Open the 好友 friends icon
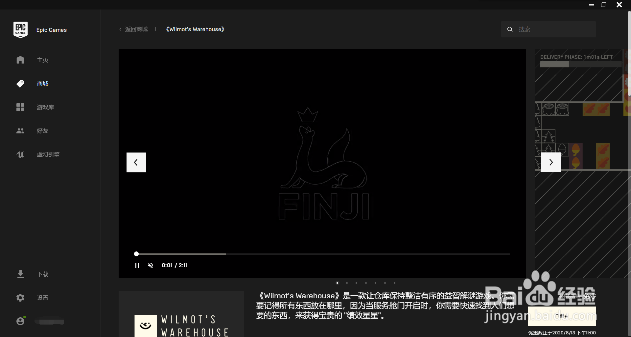The width and height of the screenshot is (631, 337). point(20,131)
